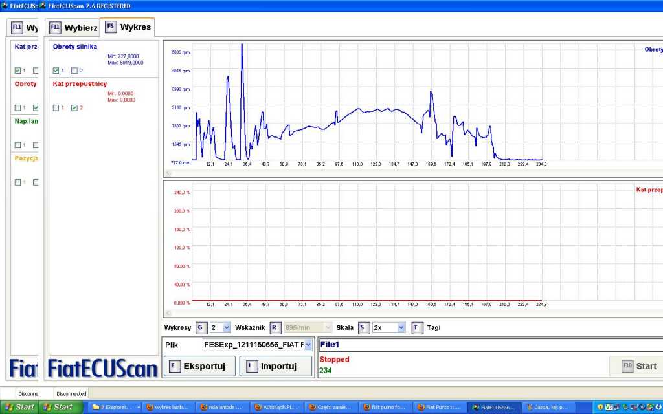
Task: Click the Eksportuj button
Action: [199, 366]
